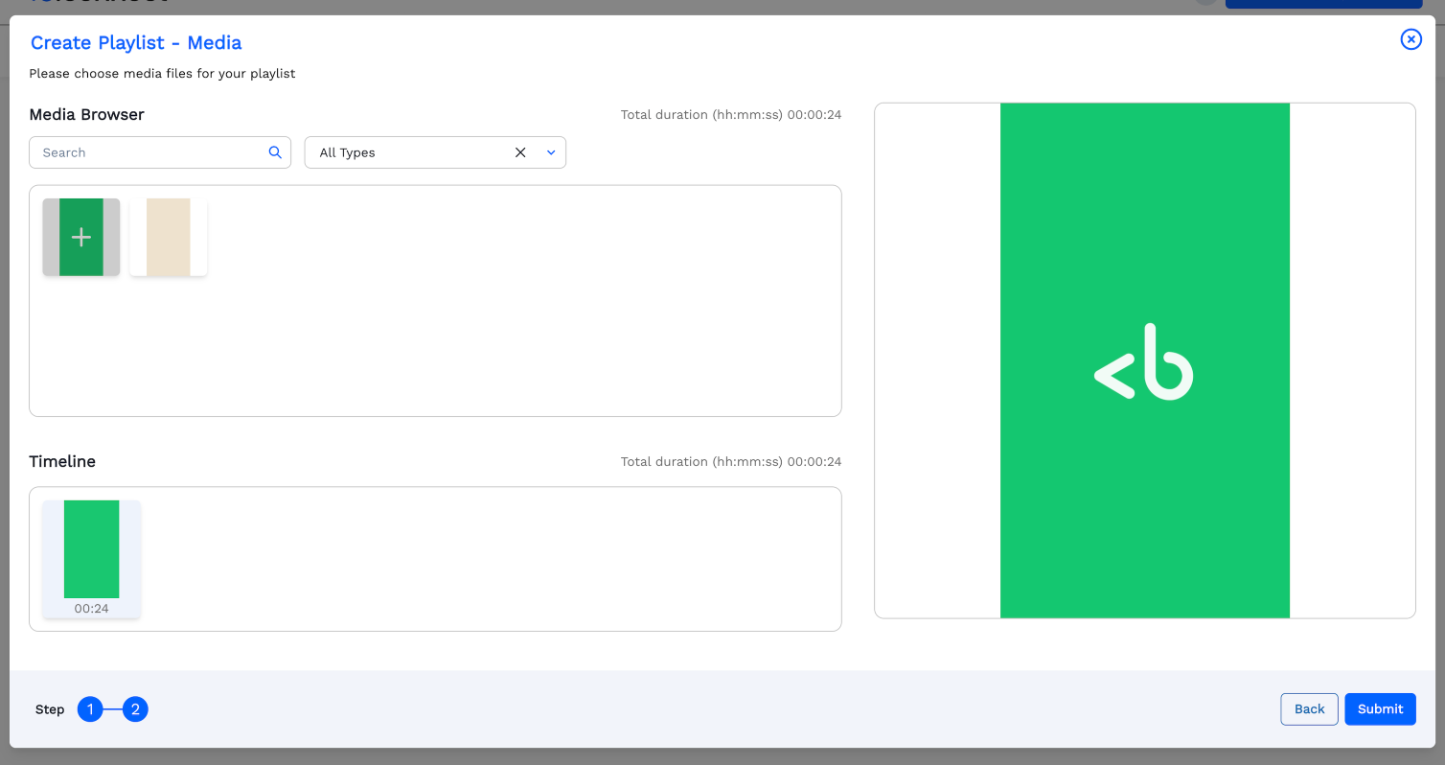This screenshot has height=765, width=1445.
Task: Click the Media Browser heading
Action: tap(87, 115)
